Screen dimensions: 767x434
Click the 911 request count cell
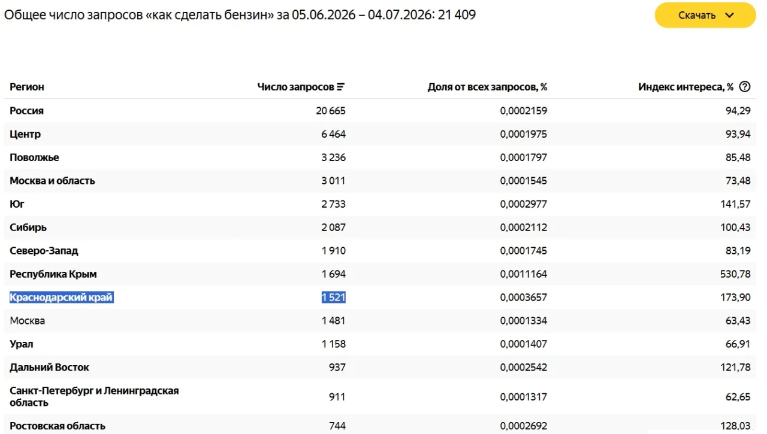[337, 397]
